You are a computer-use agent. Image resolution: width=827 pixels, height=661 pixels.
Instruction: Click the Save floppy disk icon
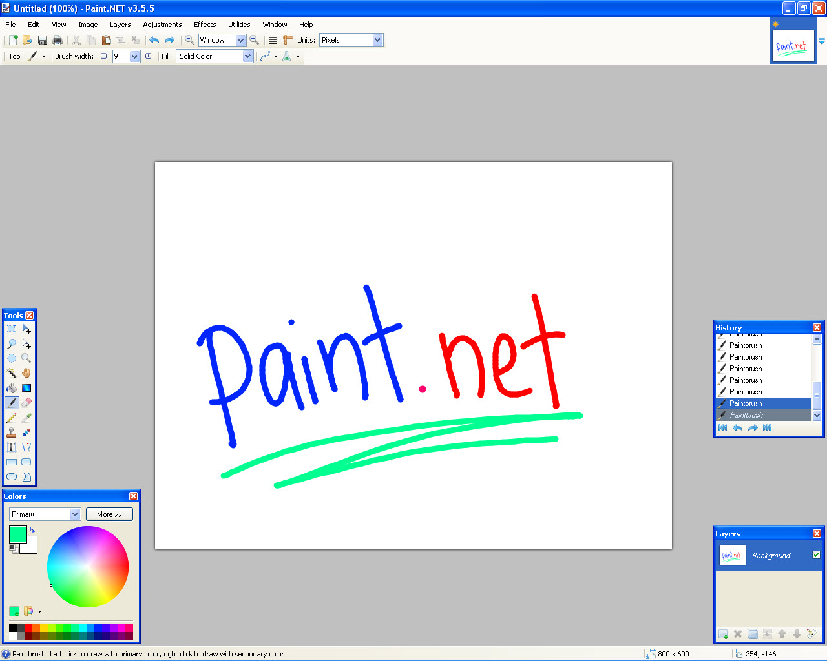tap(43, 40)
